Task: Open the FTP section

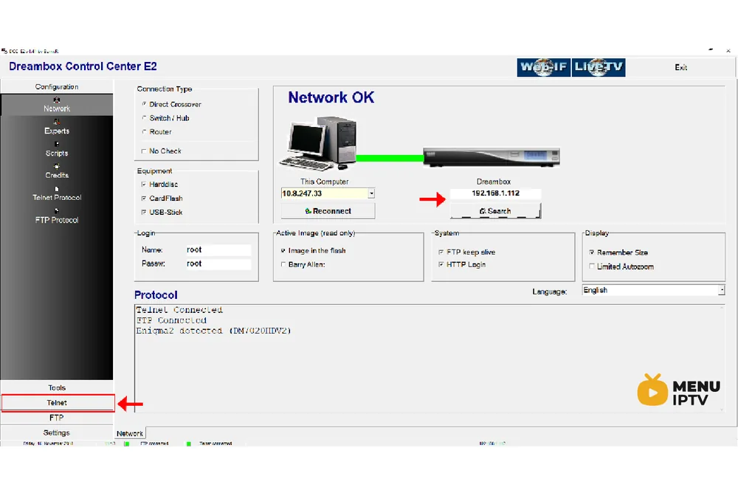Action: 57,418
